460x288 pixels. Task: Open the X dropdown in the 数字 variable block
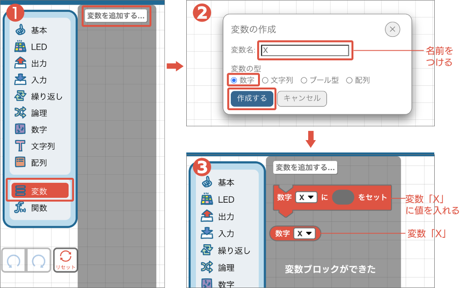(304, 234)
